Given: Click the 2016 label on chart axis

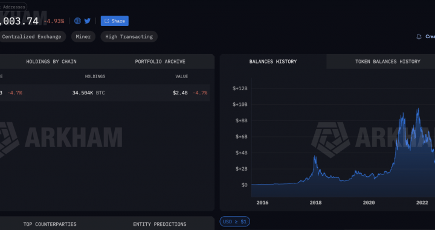Looking at the screenshot, I should 262,203.
